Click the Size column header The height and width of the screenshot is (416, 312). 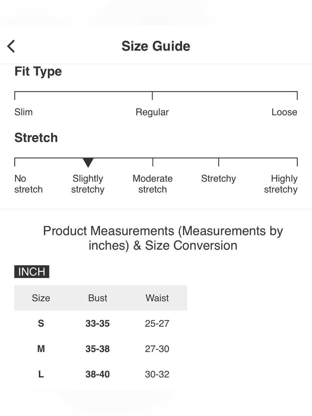(x=41, y=298)
